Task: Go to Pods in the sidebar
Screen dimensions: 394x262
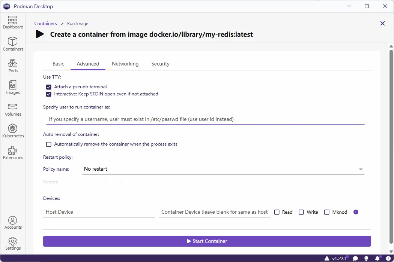Action: (13, 66)
